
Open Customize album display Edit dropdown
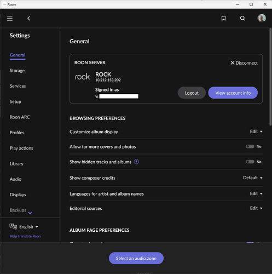[256, 132]
